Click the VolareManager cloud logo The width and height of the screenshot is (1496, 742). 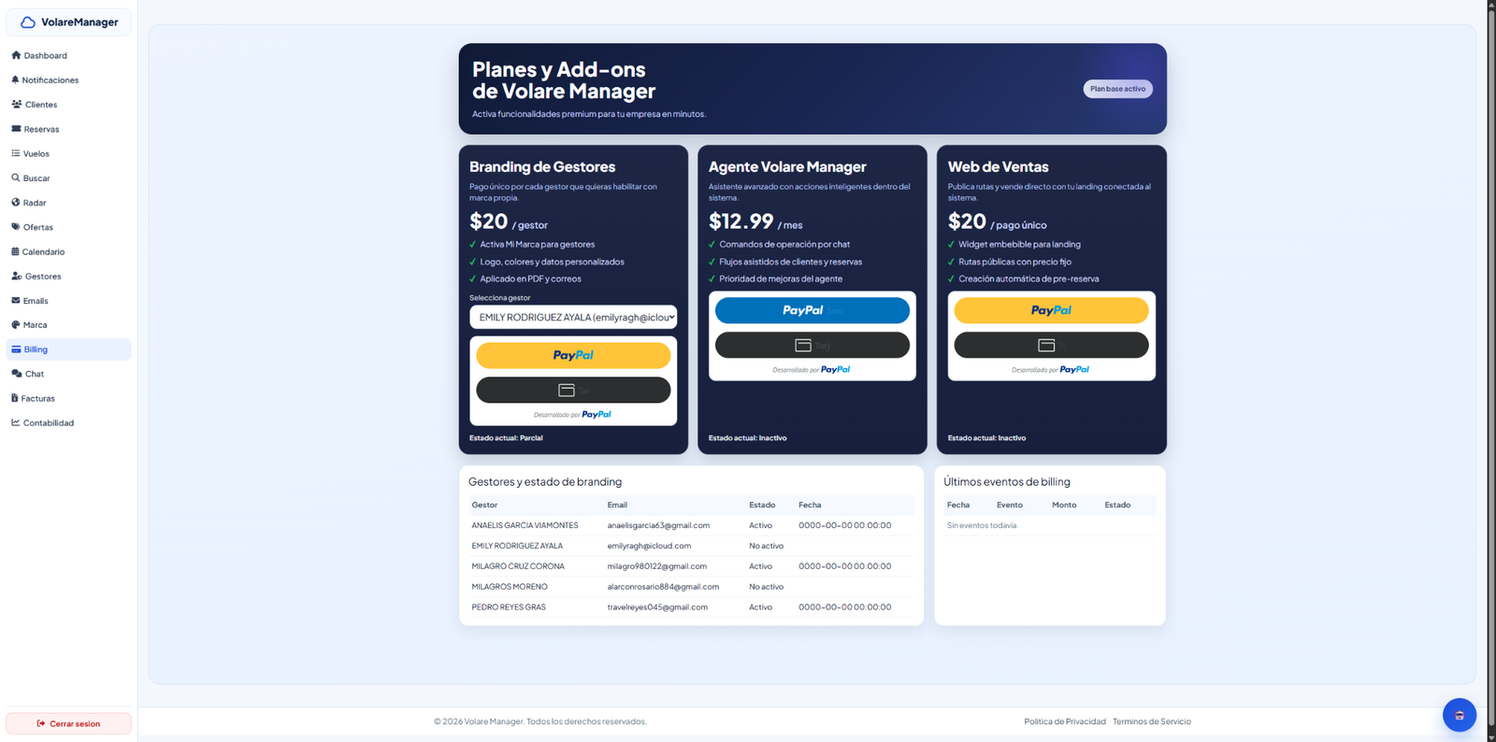click(28, 21)
